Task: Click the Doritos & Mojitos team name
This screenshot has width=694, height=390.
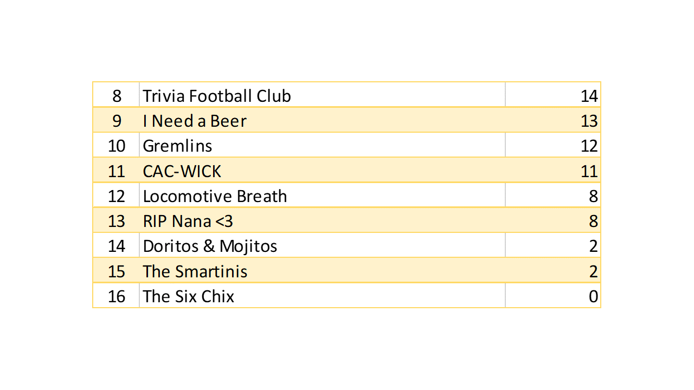Action: (x=210, y=246)
